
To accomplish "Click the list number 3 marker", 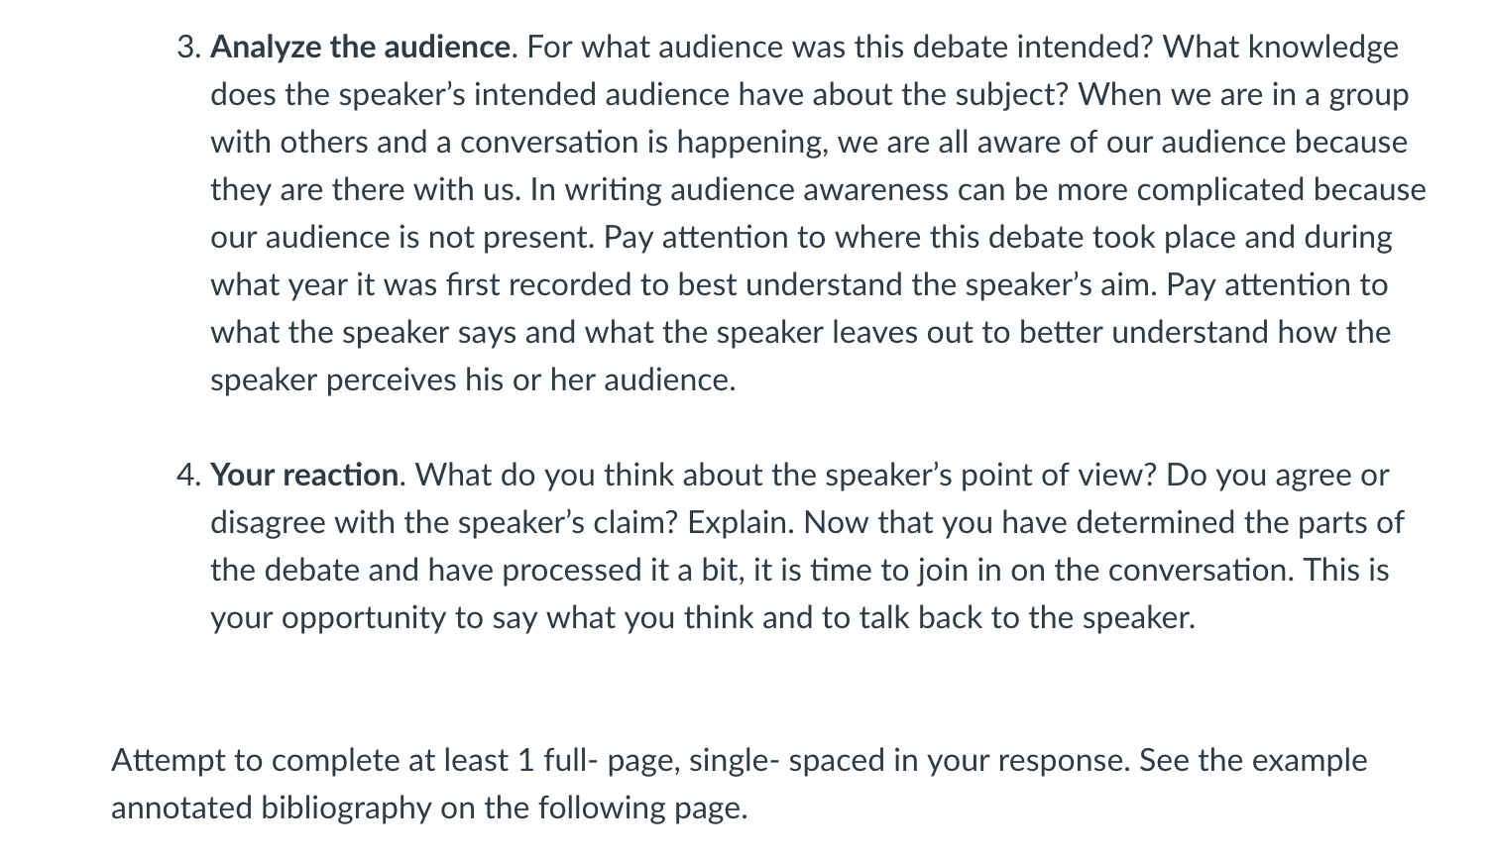I will tap(189, 48).
